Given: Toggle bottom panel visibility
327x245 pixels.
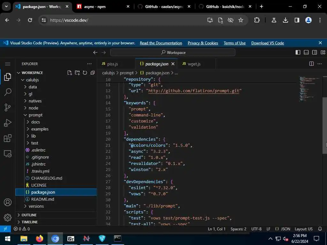Looking at the screenshot, I should pyautogui.click(x=306, y=53).
